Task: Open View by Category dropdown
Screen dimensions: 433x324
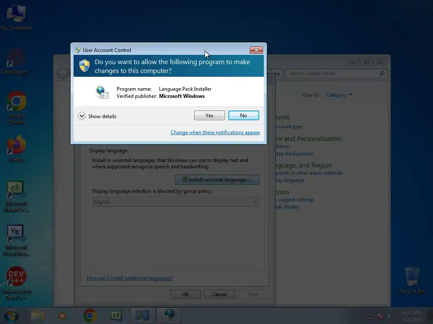Action: pos(339,95)
